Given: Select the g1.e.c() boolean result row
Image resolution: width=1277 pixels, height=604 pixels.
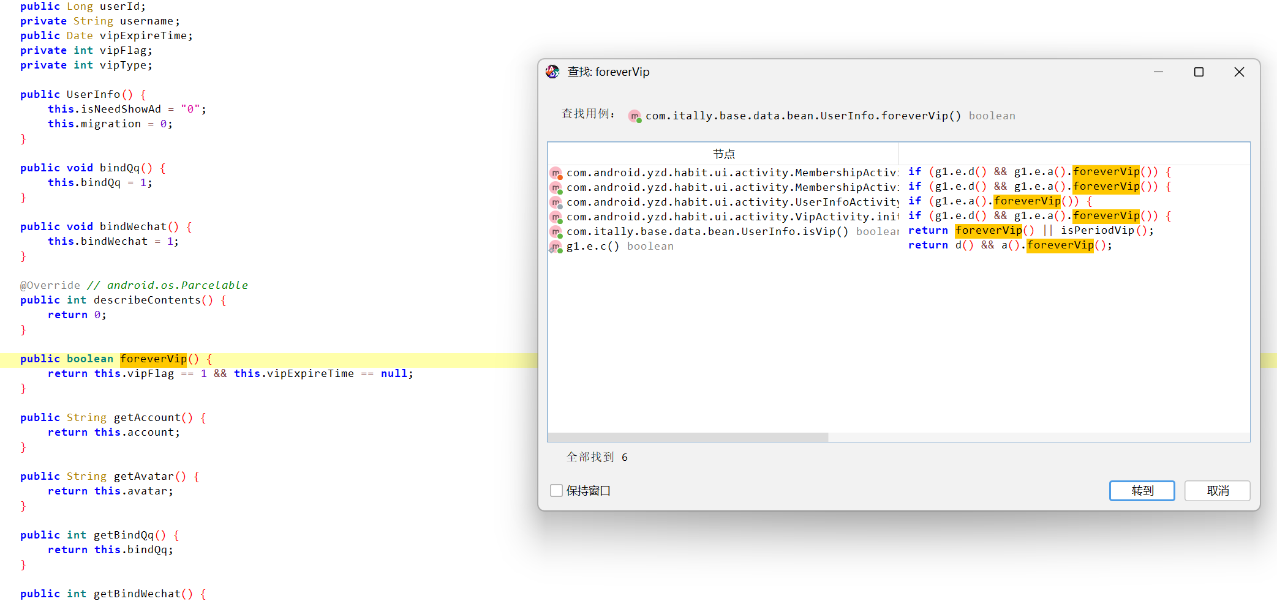Looking at the screenshot, I should point(619,247).
